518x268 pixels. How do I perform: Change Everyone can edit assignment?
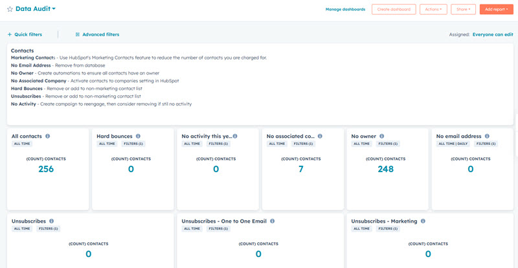493,34
